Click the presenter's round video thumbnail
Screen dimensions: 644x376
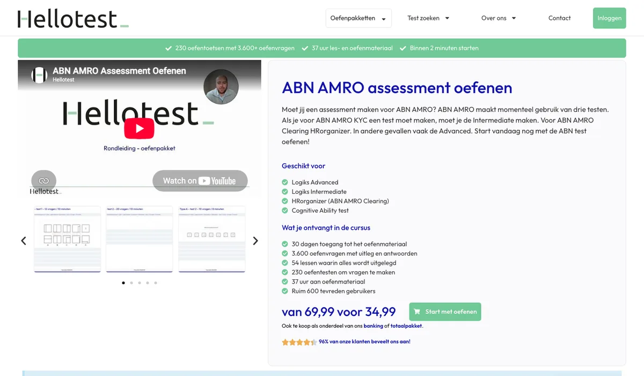pyautogui.click(x=221, y=87)
